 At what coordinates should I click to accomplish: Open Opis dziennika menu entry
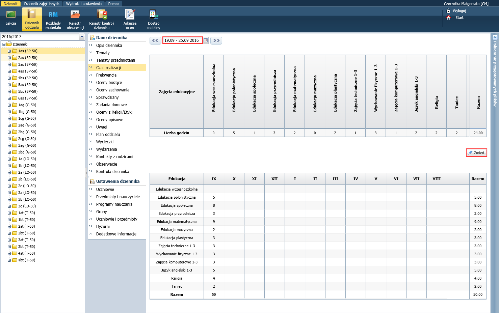[109, 46]
